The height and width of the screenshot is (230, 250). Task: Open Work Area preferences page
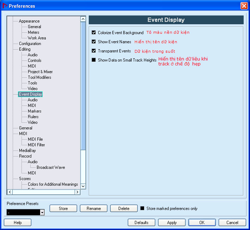[37, 38]
